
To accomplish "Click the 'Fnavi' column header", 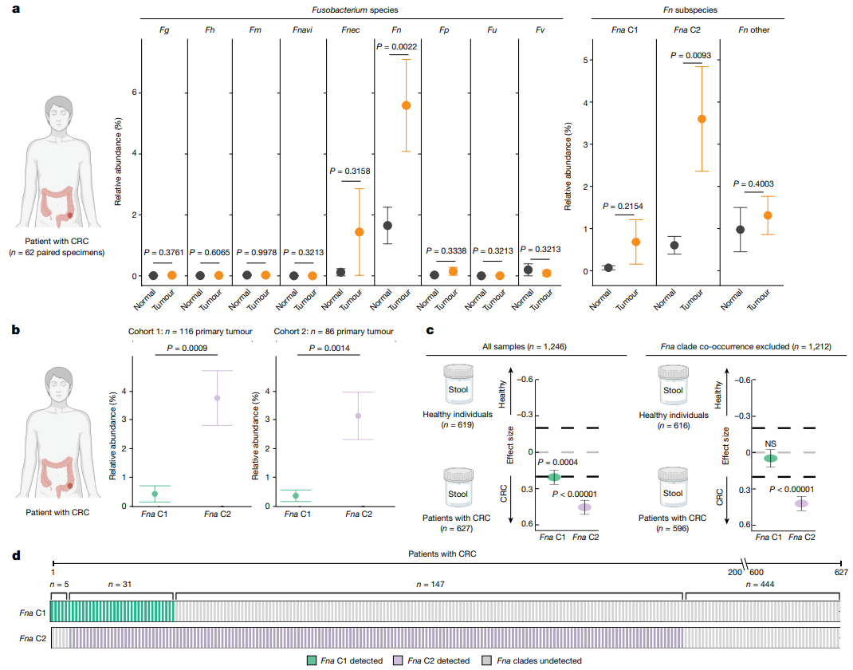I will (302, 30).
